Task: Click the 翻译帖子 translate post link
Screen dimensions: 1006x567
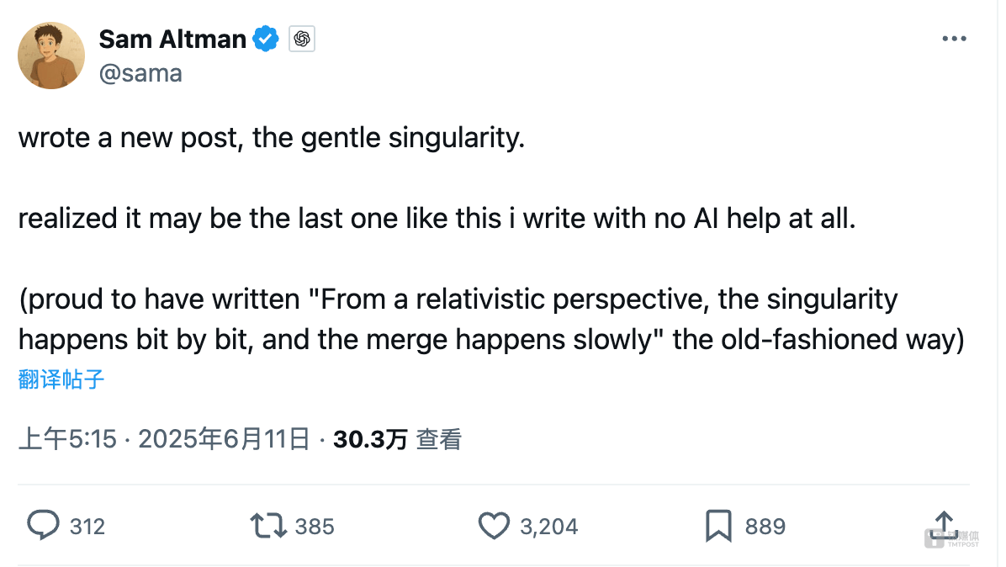Action: 61,379
